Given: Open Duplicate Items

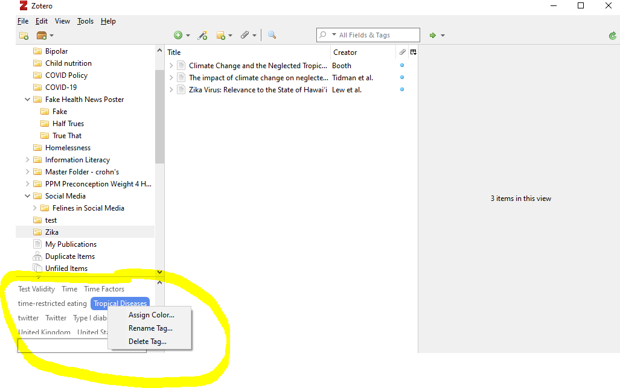Looking at the screenshot, I should pos(70,256).
